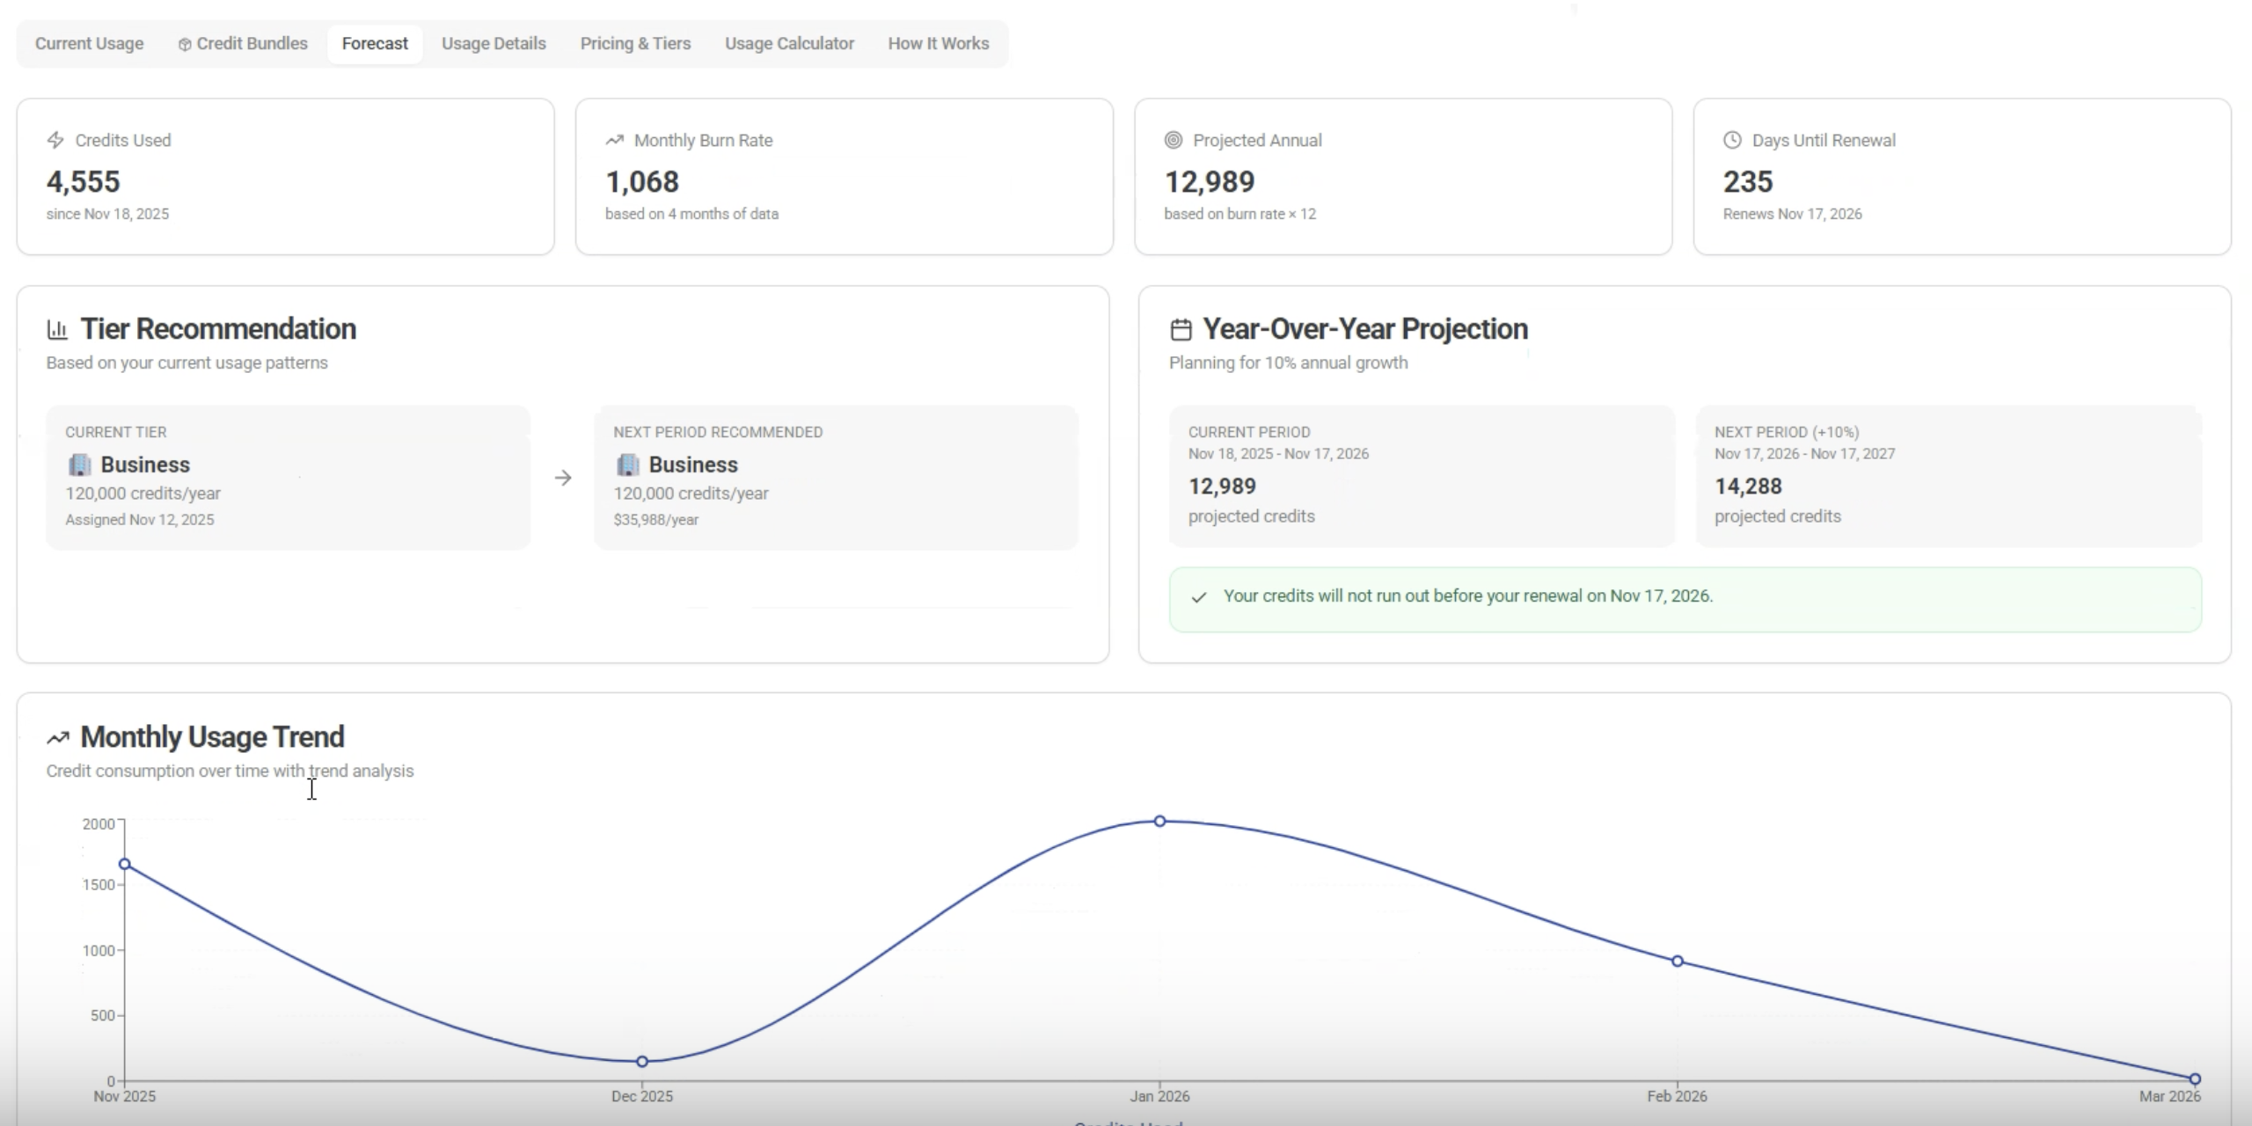This screenshot has height=1126, width=2252.
Task: Click the bar chart icon beside Tier Recommendation
Action: coord(57,330)
